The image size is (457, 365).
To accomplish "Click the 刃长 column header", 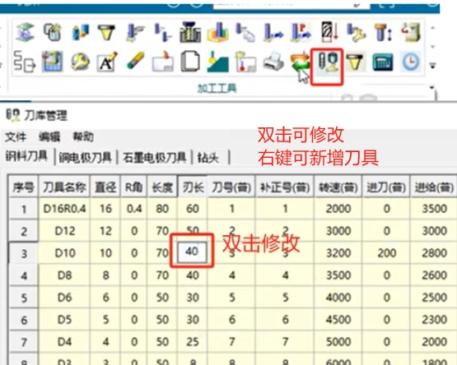I will click(193, 187).
